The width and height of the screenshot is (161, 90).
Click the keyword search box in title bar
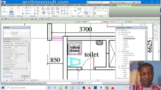click(x=99, y=2)
